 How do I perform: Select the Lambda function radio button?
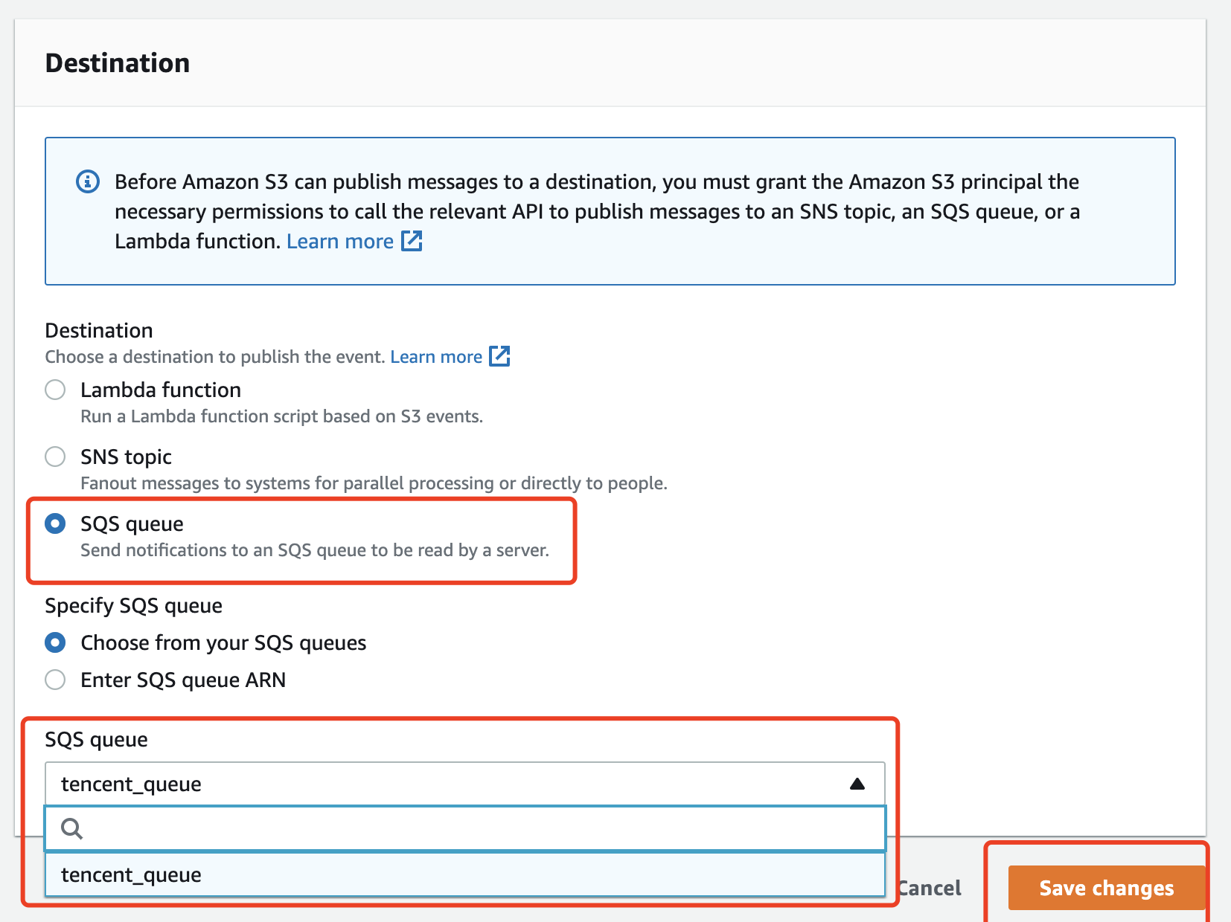(x=55, y=390)
